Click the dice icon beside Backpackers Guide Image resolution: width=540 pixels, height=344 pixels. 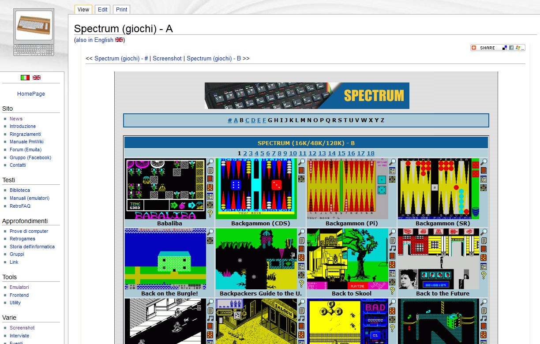click(301, 258)
